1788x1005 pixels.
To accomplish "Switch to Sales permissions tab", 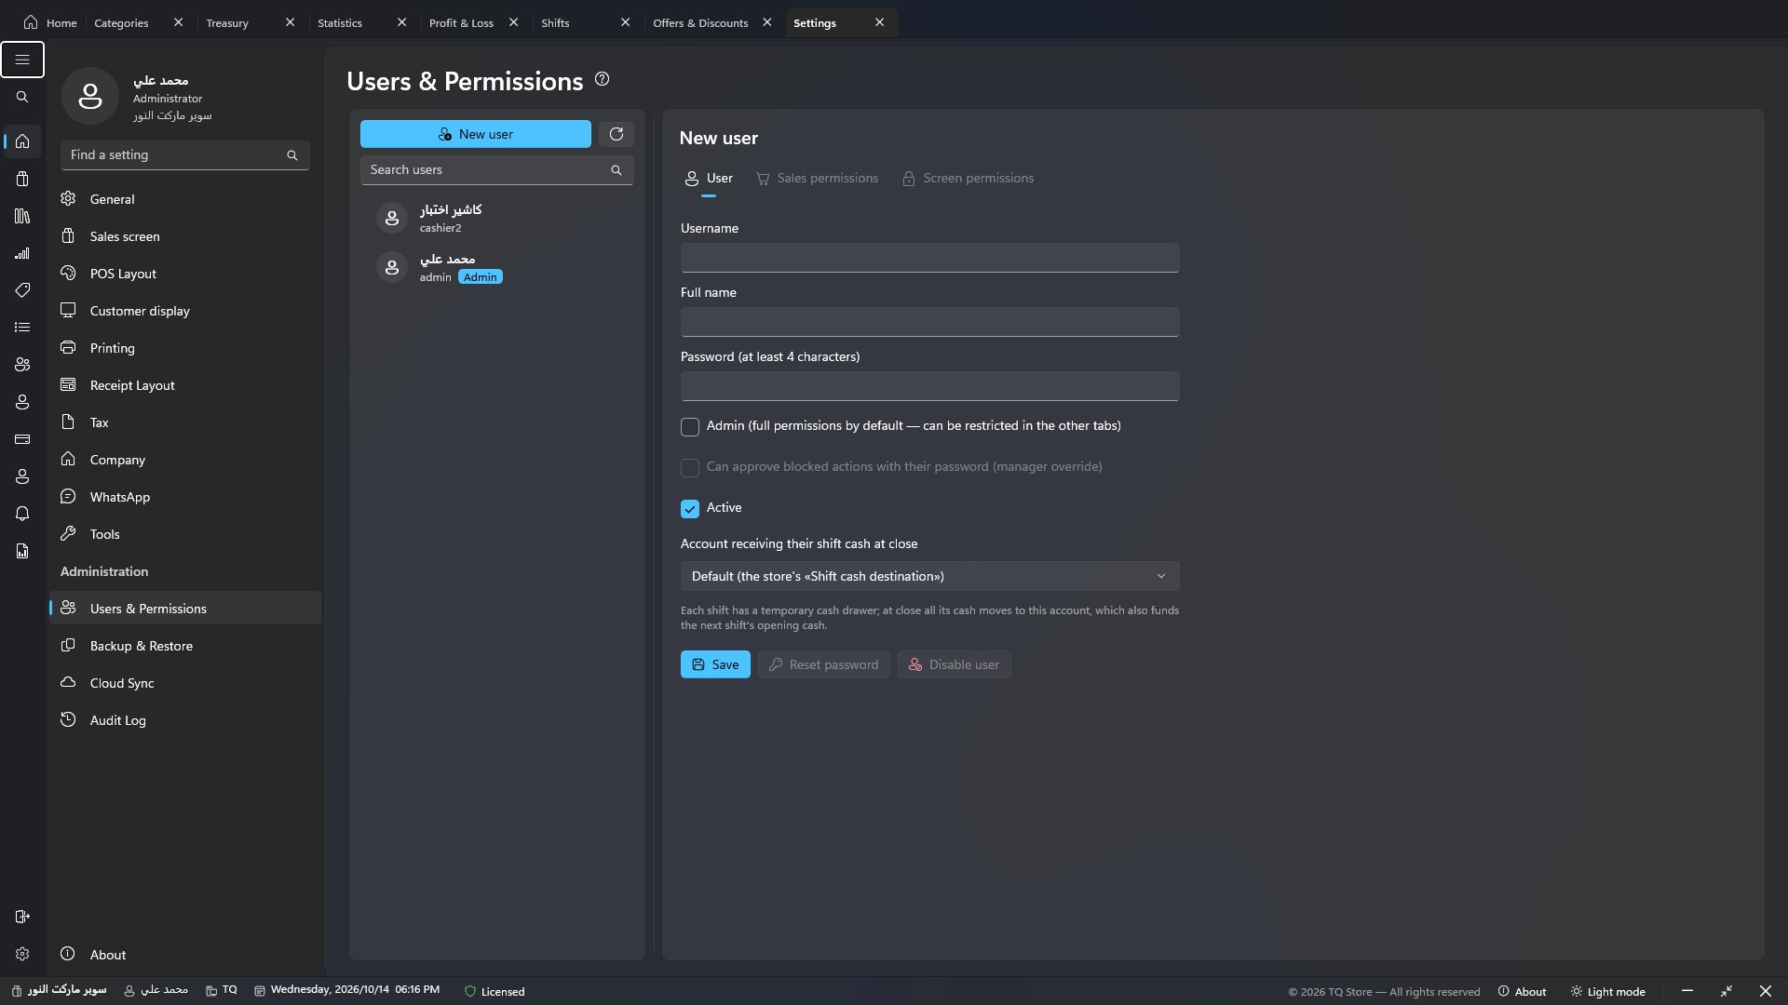I will pos(817,179).
